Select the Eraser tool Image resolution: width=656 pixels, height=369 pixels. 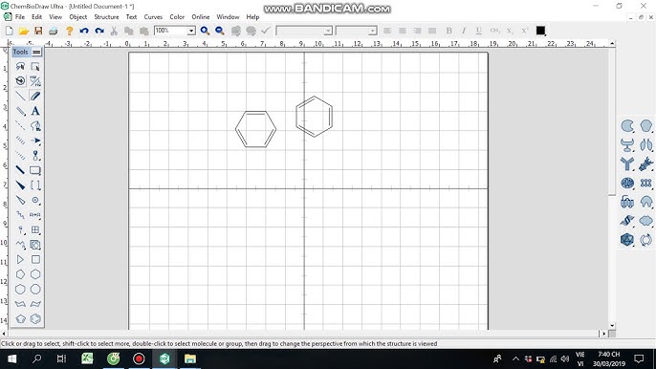coord(35,97)
